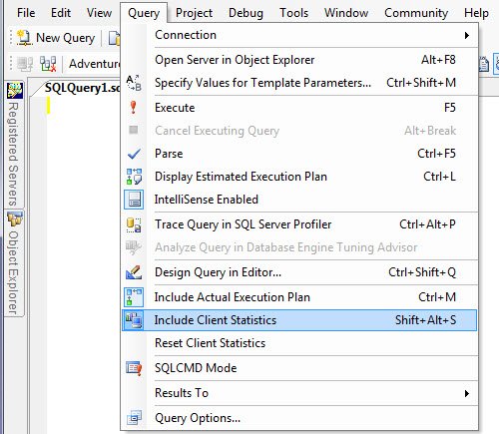Click the New Query toolbar button
499x434 pixels.
pos(56,38)
